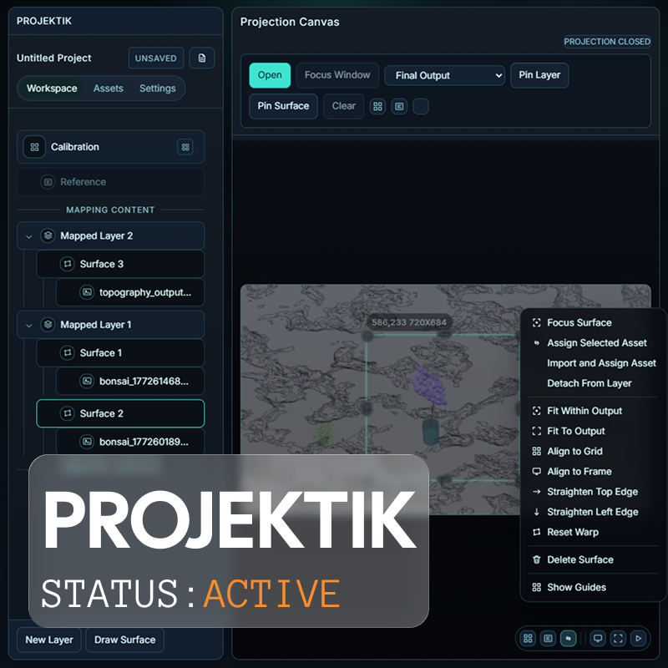The width and height of the screenshot is (668, 668).
Task: Toggle the highlighted link icon in bottom toolbar
Action: click(x=568, y=638)
